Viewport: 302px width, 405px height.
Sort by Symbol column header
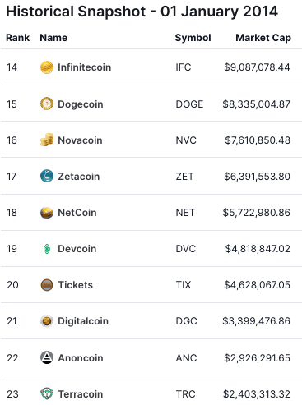193,38
